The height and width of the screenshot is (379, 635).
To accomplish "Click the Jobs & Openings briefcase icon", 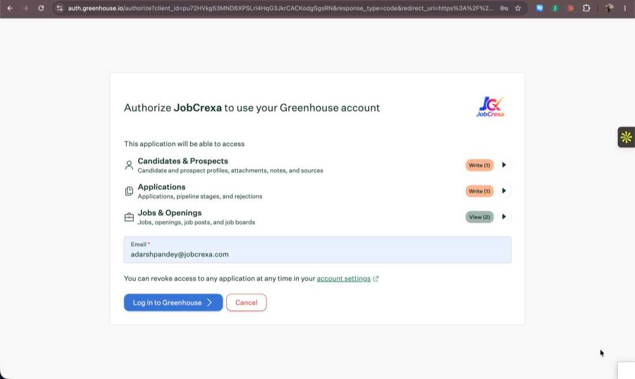I will (129, 217).
